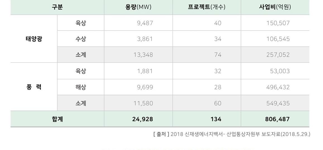
Task: Select the total capacity 24,928
Action: (143, 119)
